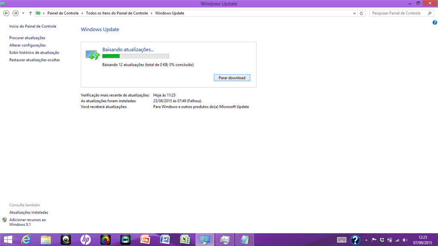Refresh the Windows Update page

[361, 13]
